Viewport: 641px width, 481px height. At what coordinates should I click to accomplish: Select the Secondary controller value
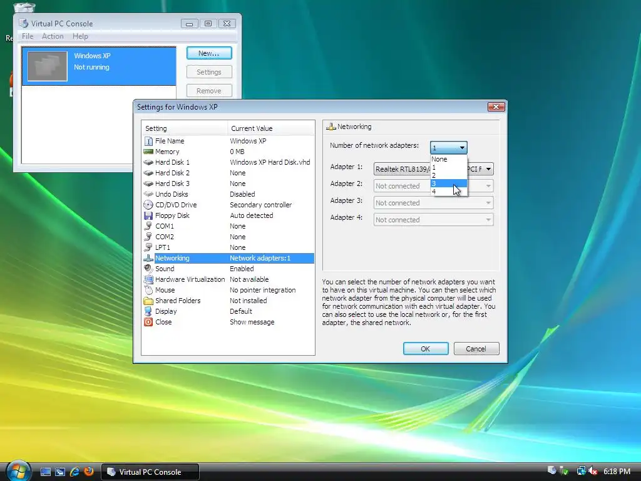[x=260, y=205]
